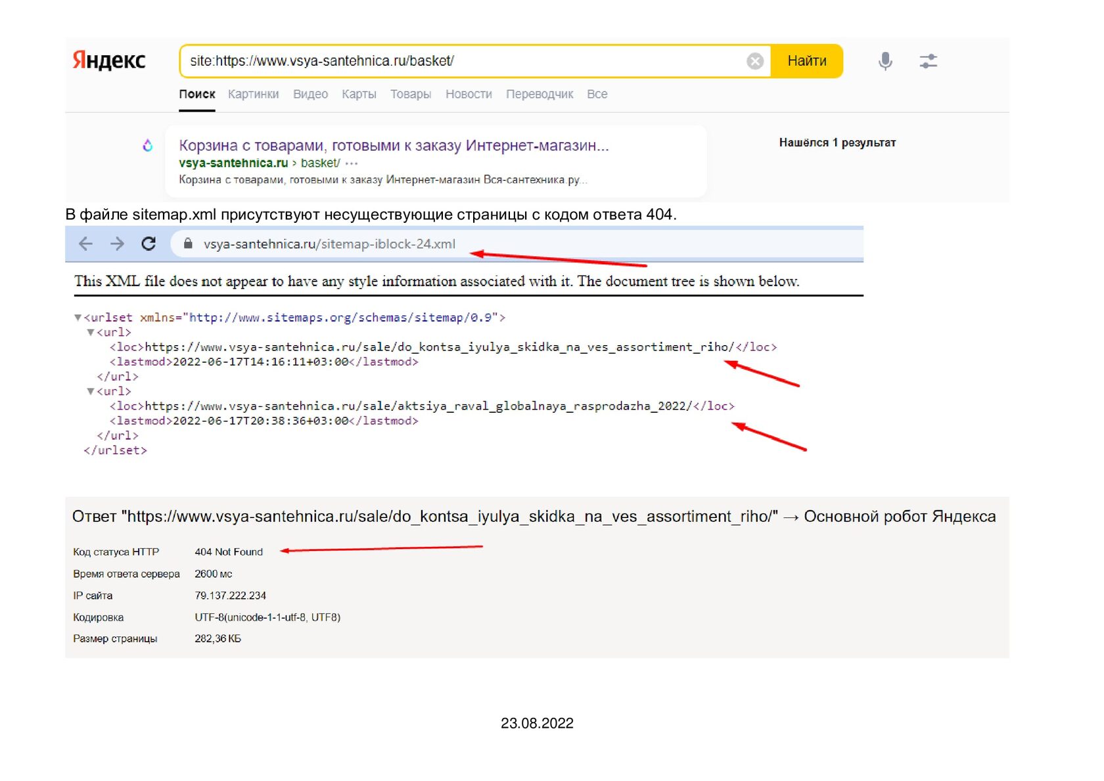Screen dimensions: 1104x781
Task: Switch to the Картинки tab
Action: tap(254, 94)
